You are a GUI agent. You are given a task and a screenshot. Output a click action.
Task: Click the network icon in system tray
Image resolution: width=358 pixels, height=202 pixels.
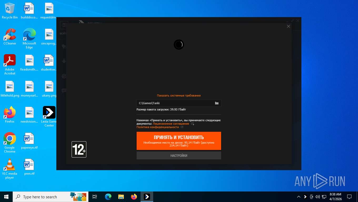click(x=324, y=197)
